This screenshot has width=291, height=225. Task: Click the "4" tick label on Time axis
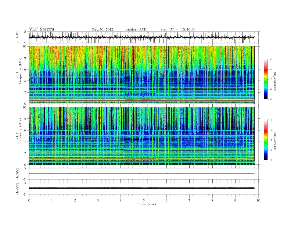tap(121, 200)
